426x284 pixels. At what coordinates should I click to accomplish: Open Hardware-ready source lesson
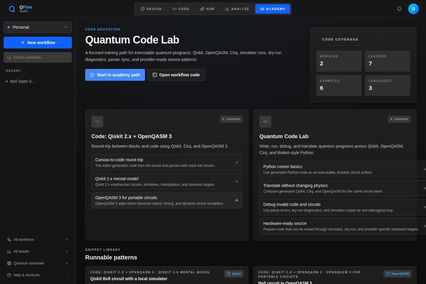343,226
